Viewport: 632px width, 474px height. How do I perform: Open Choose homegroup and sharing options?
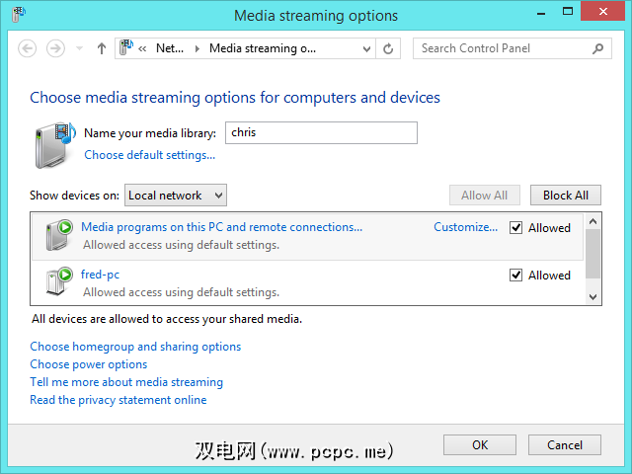pyautogui.click(x=135, y=347)
